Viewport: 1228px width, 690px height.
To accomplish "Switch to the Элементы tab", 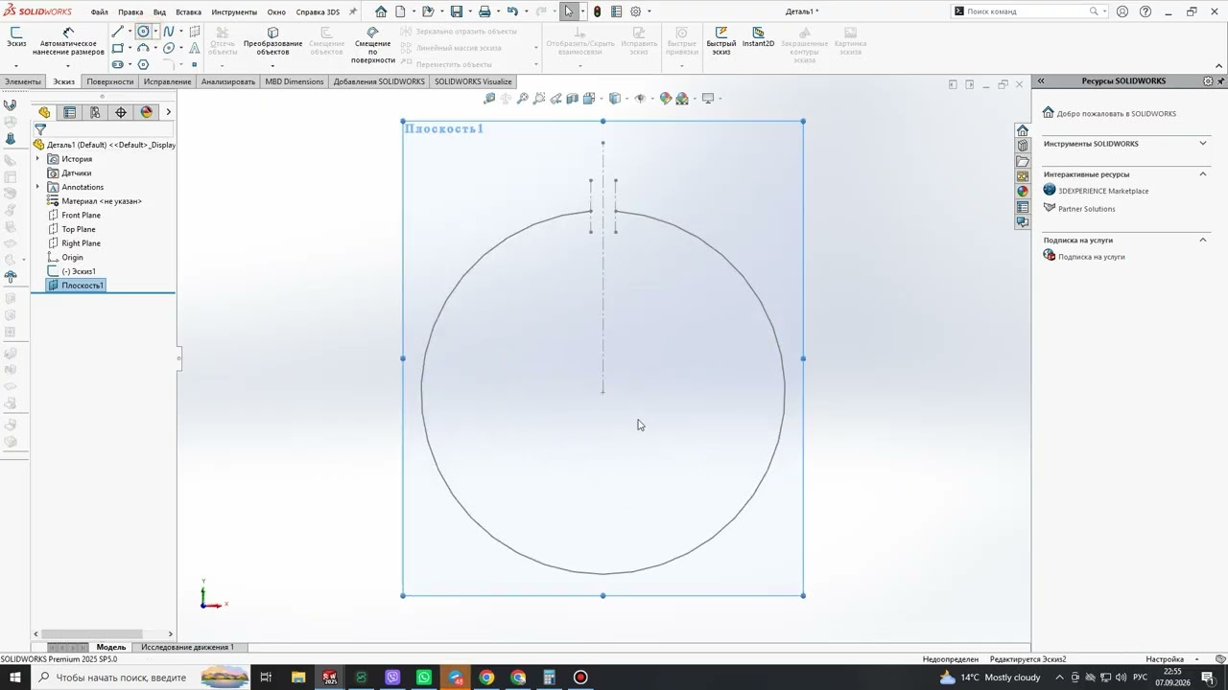I will [x=23, y=81].
